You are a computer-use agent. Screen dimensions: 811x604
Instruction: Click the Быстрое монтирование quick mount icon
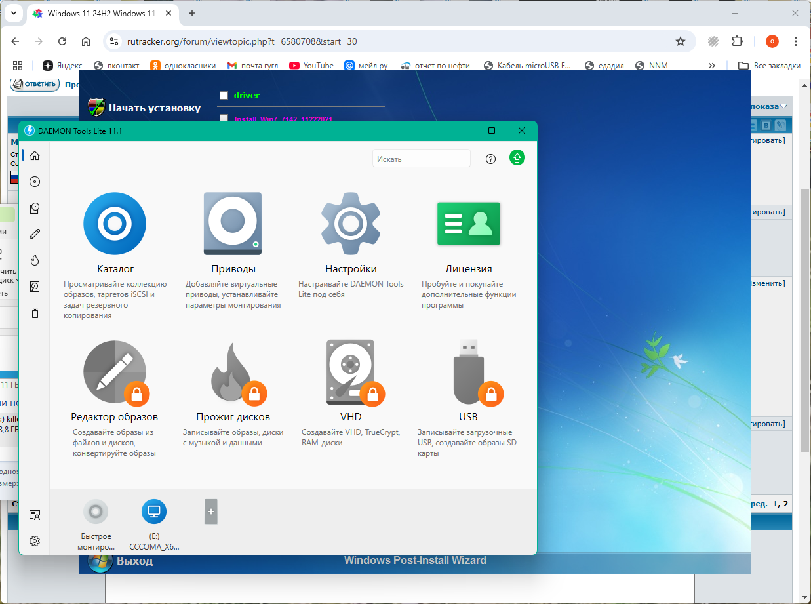(x=96, y=512)
